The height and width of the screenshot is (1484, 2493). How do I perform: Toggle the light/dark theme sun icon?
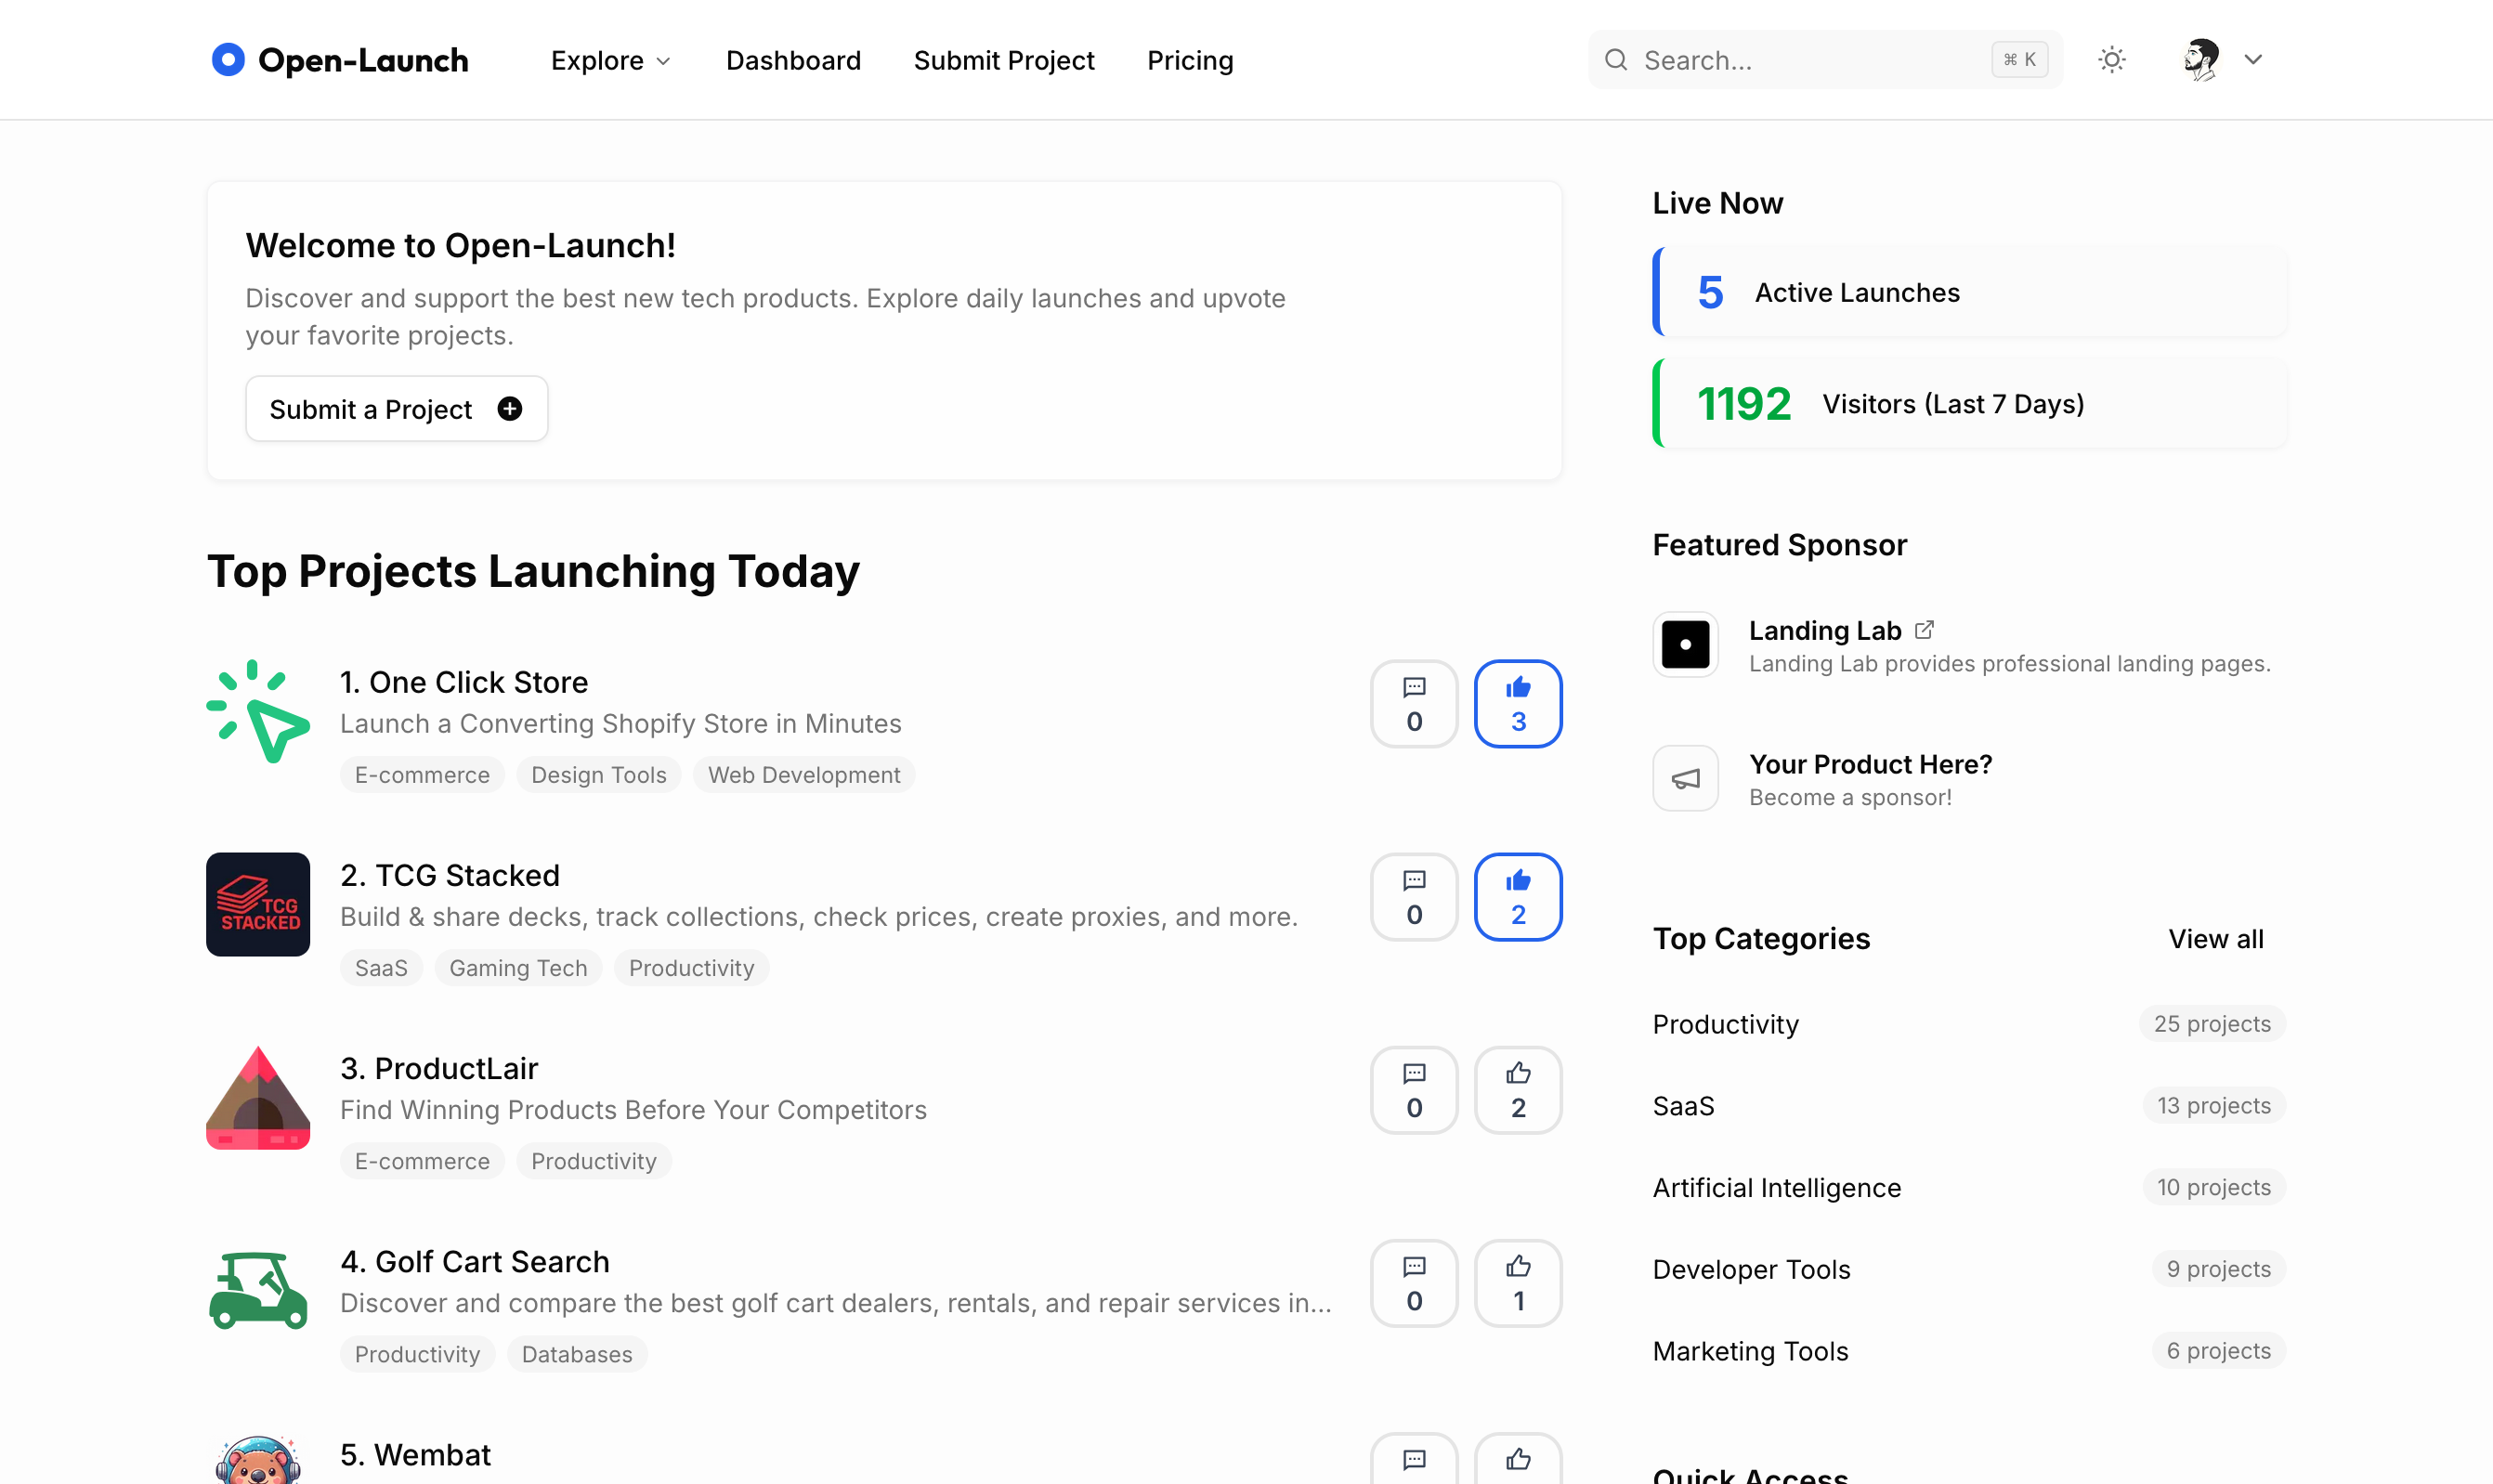tap(2111, 60)
